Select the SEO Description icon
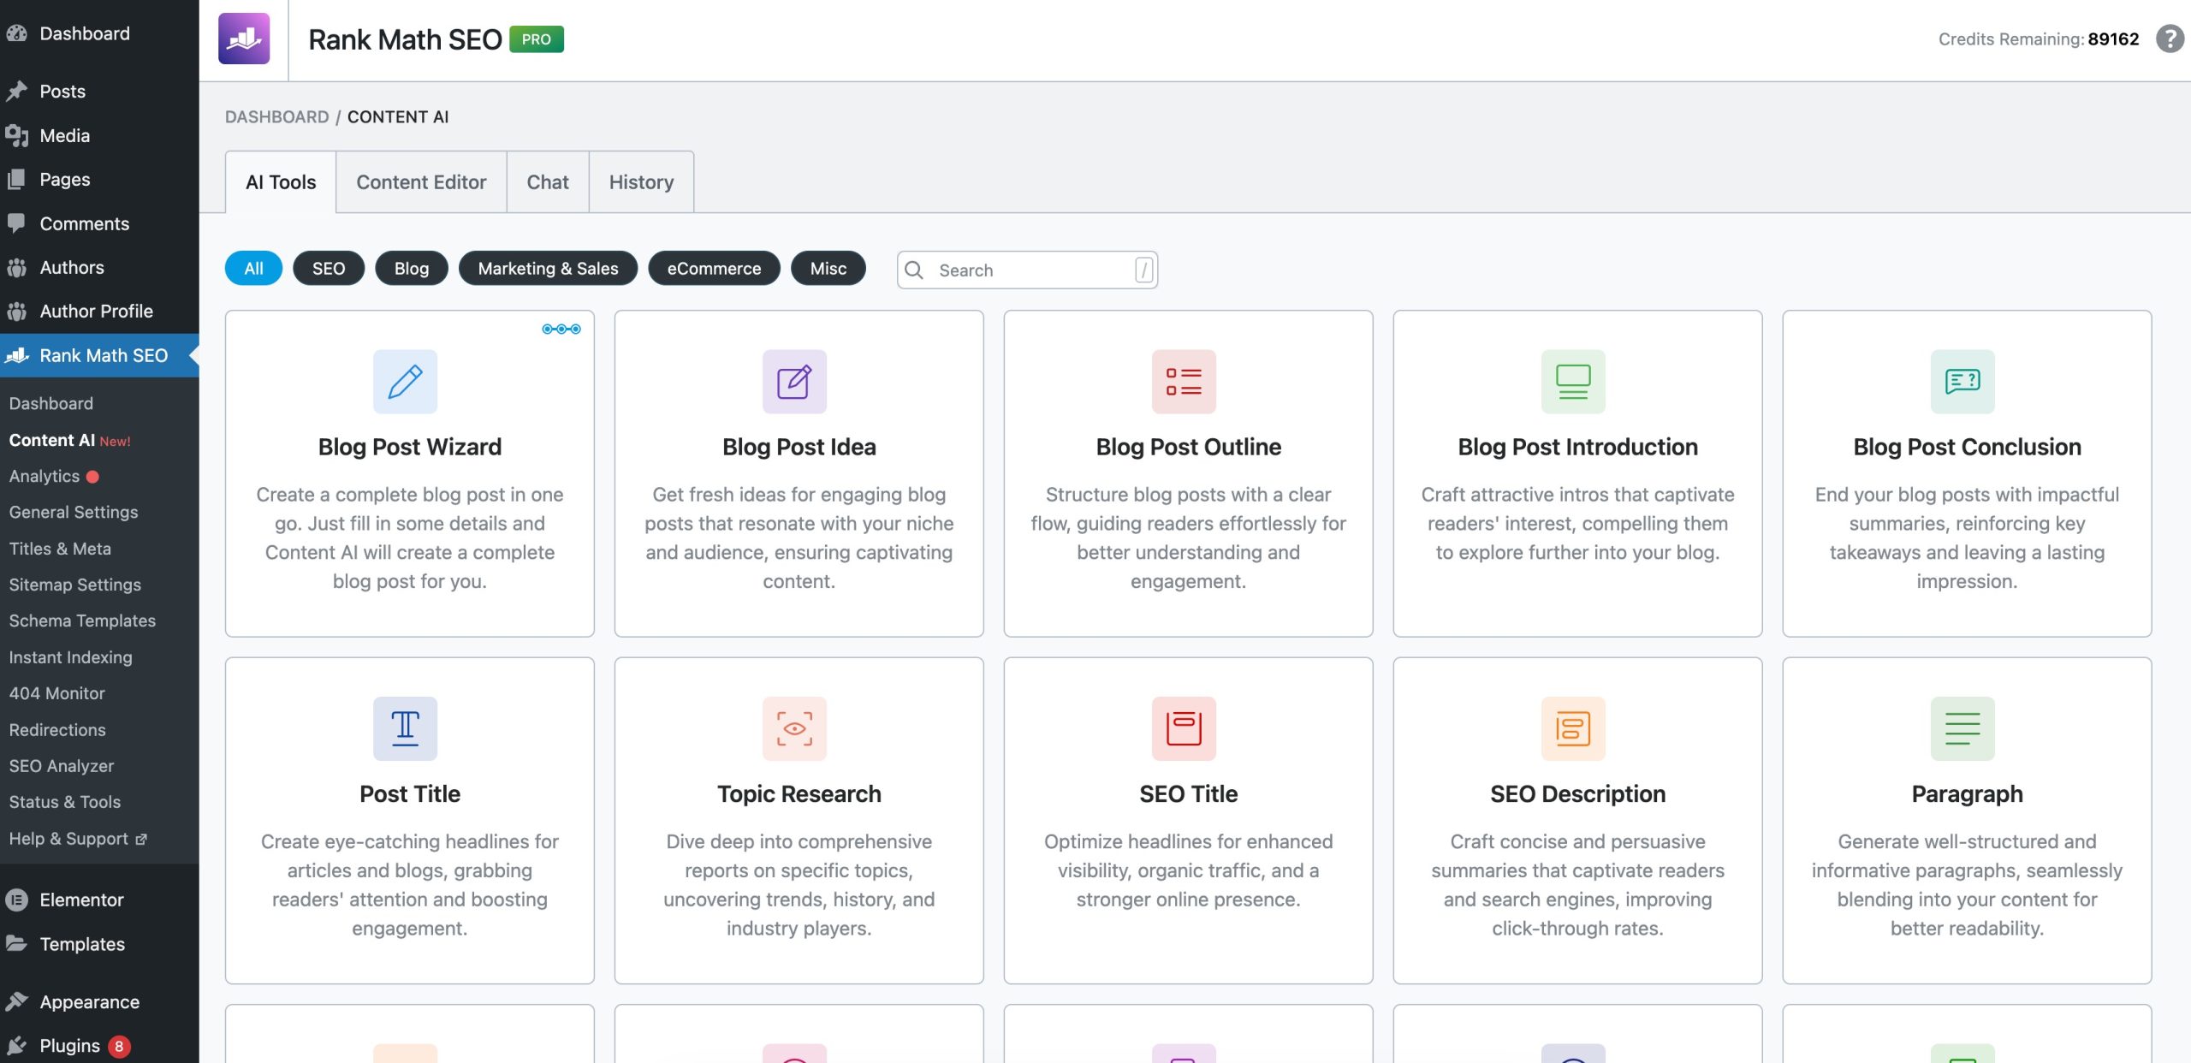This screenshot has width=2191, height=1063. coord(1575,728)
